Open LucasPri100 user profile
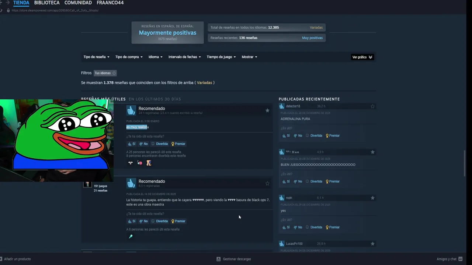472x265 pixels. coord(294,244)
